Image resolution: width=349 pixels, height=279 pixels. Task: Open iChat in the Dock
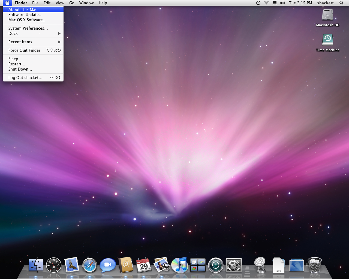coord(108,265)
